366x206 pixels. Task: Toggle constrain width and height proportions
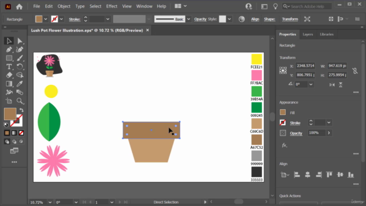[x=355, y=71]
